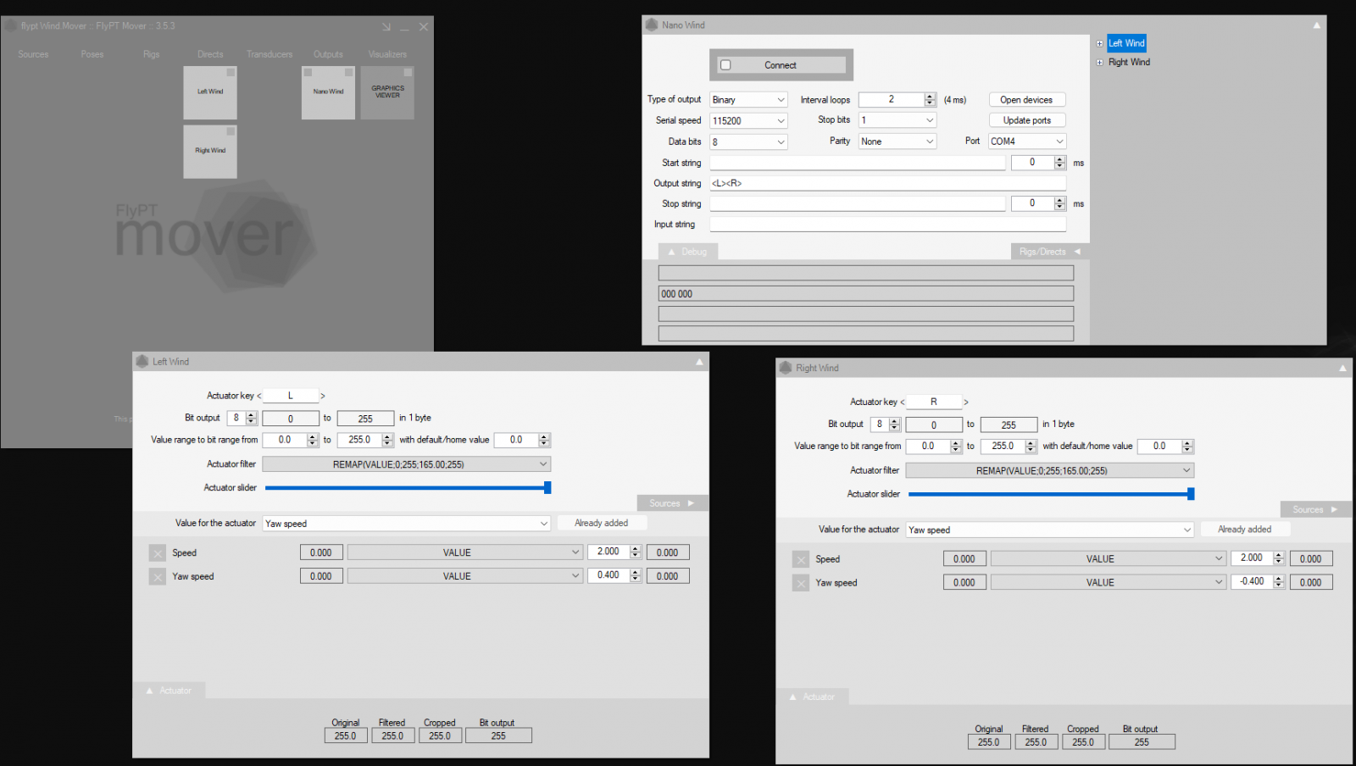Open the Parity dropdown
Screen dimensions: 1356x766
[898, 142]
